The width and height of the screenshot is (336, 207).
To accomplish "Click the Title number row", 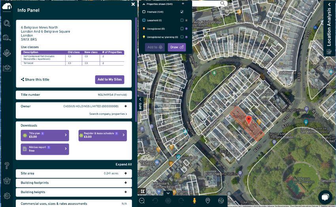I will [74, 95].
